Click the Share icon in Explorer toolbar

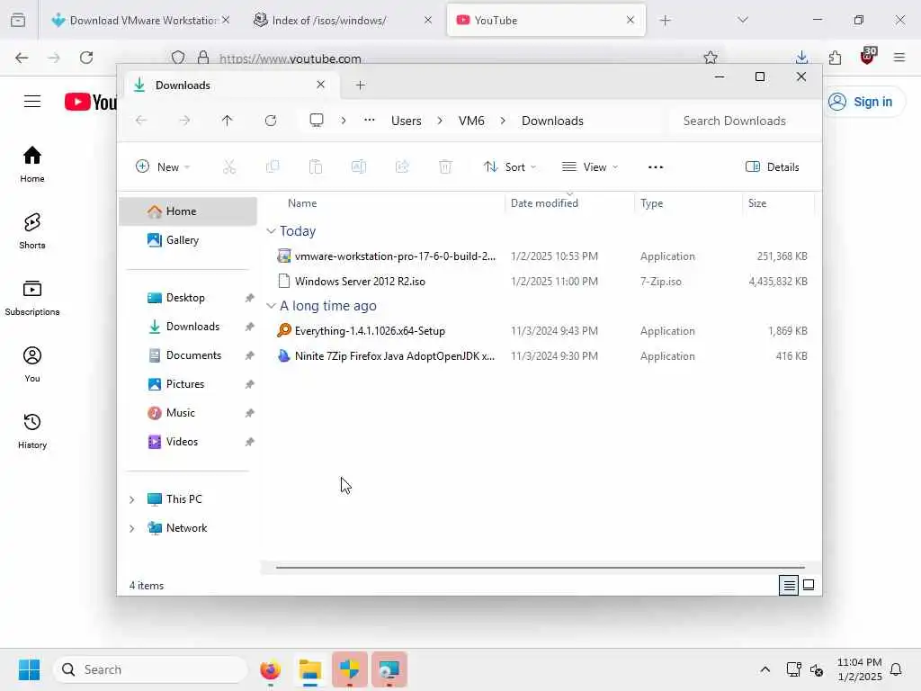tap(402, 167)
